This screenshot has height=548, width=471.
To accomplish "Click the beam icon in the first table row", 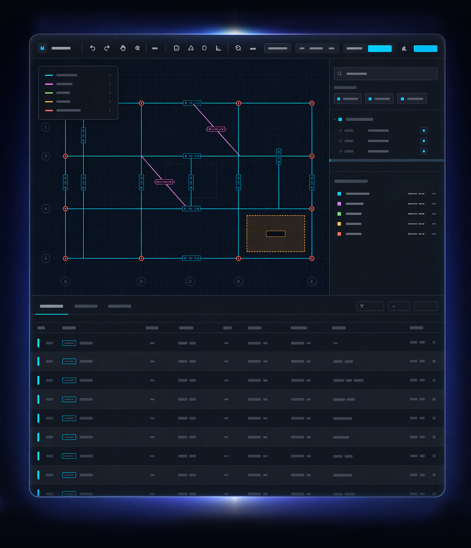I will coord(69,343).
